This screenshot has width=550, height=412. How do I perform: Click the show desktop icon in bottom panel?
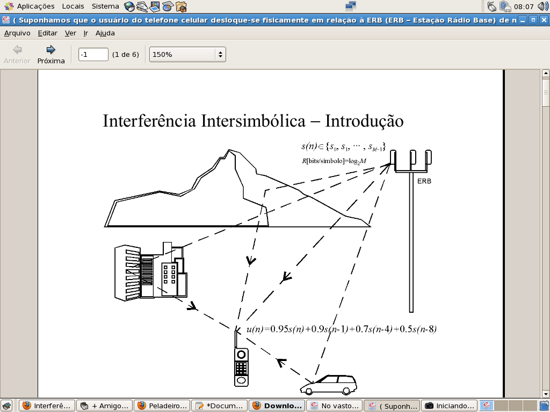point(6,406)
